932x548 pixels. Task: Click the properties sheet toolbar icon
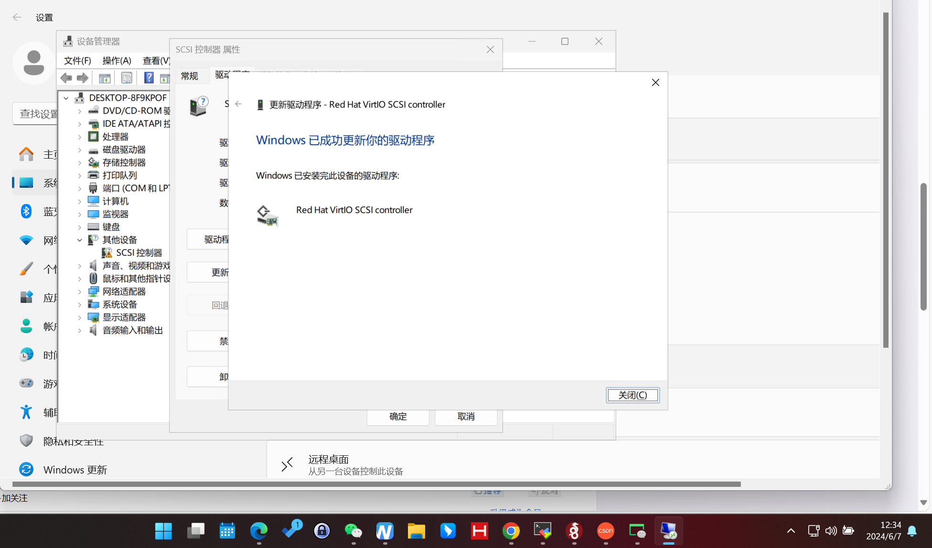[x=127, y=78]
